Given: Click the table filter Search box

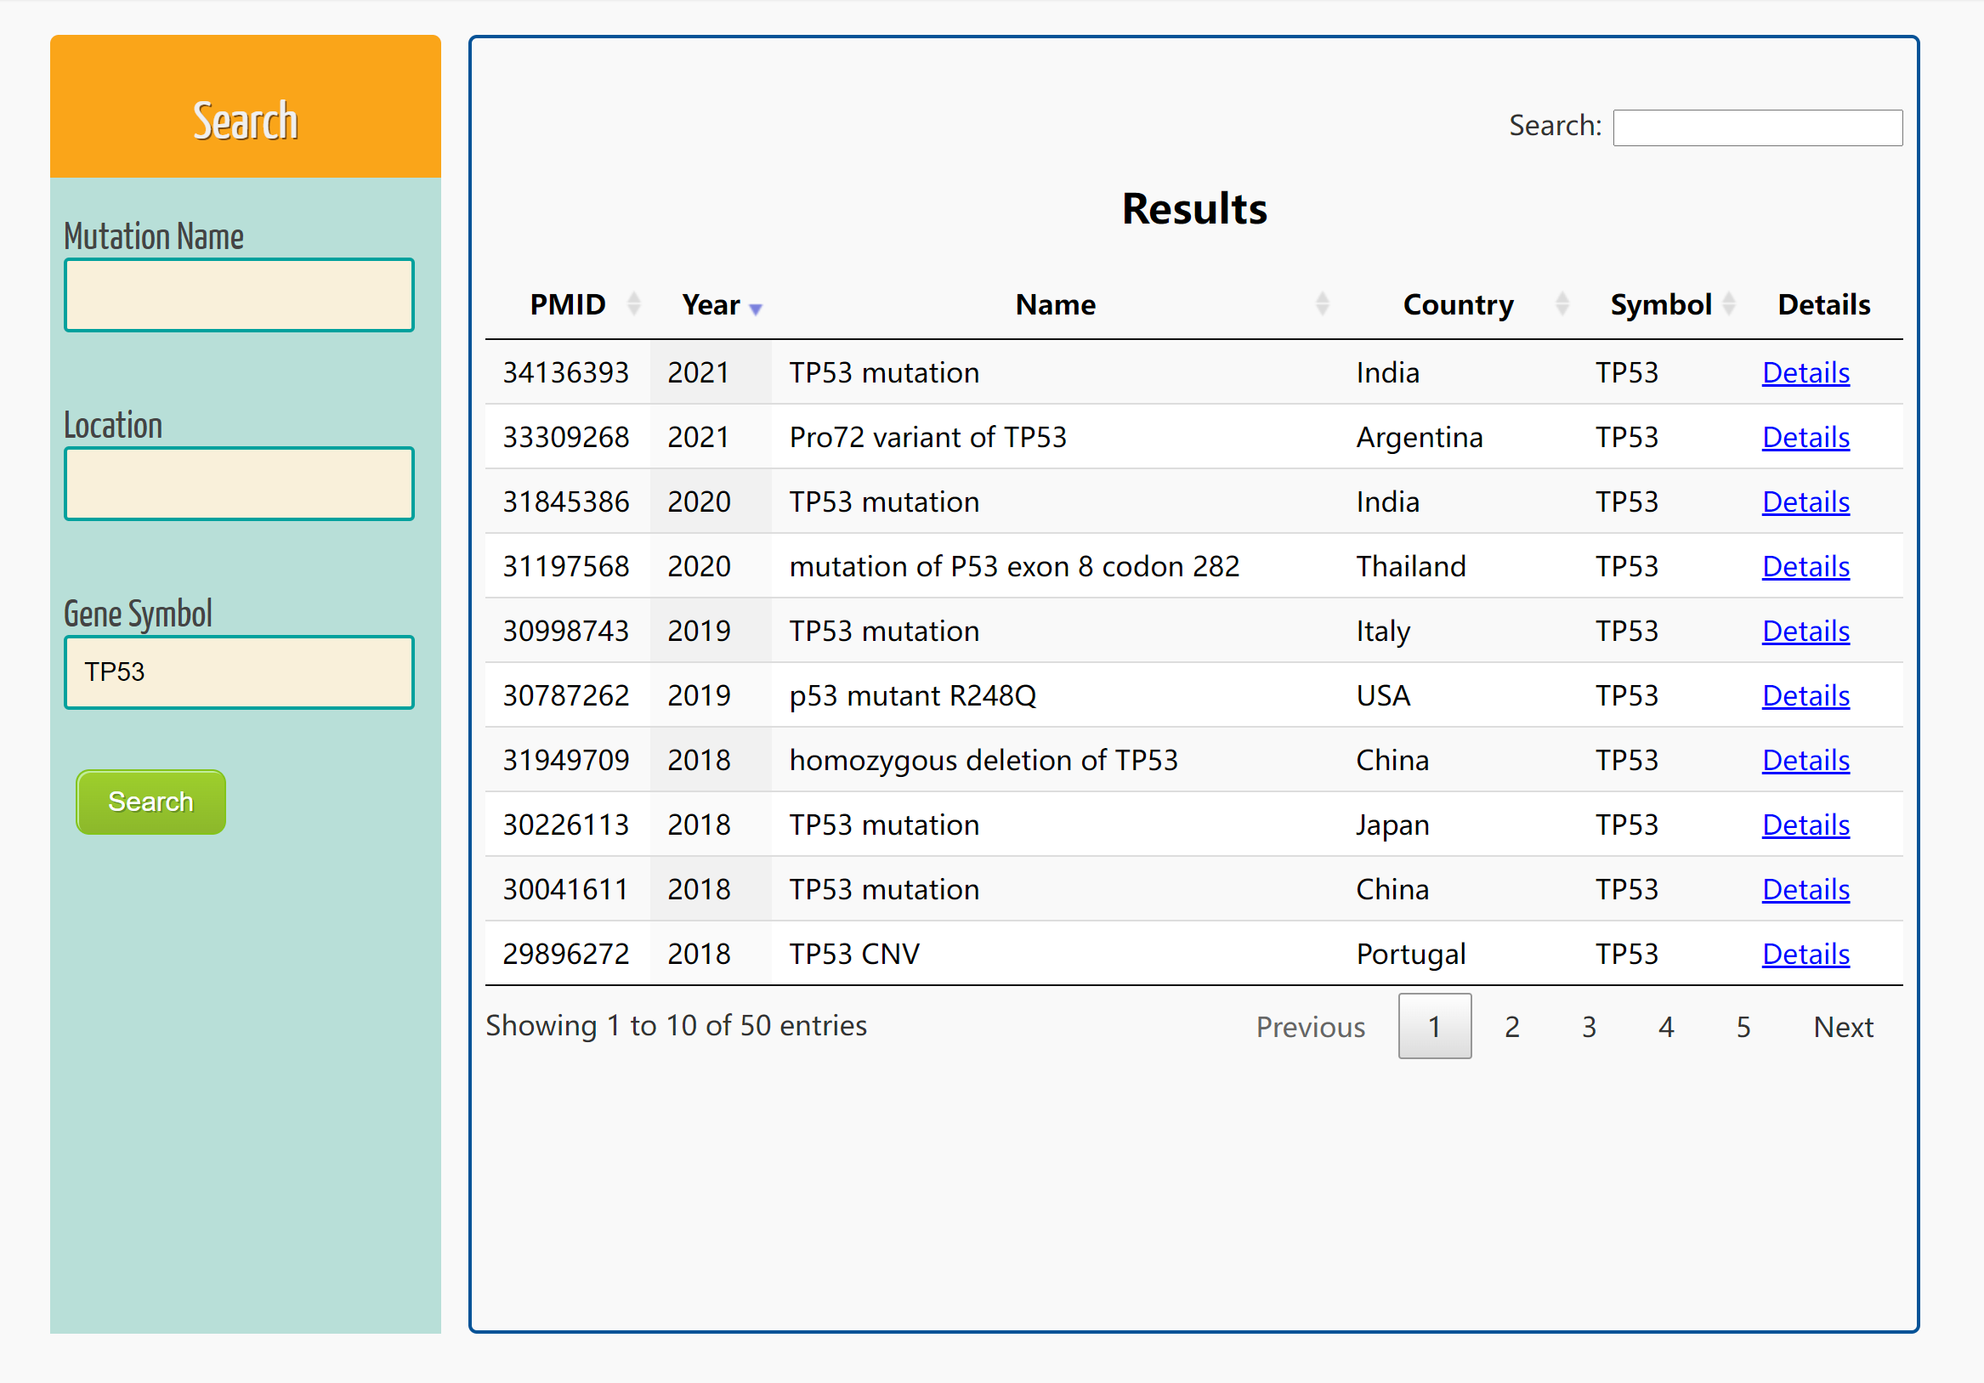Looking at the screenshot, I should (x=1757, y=128).
